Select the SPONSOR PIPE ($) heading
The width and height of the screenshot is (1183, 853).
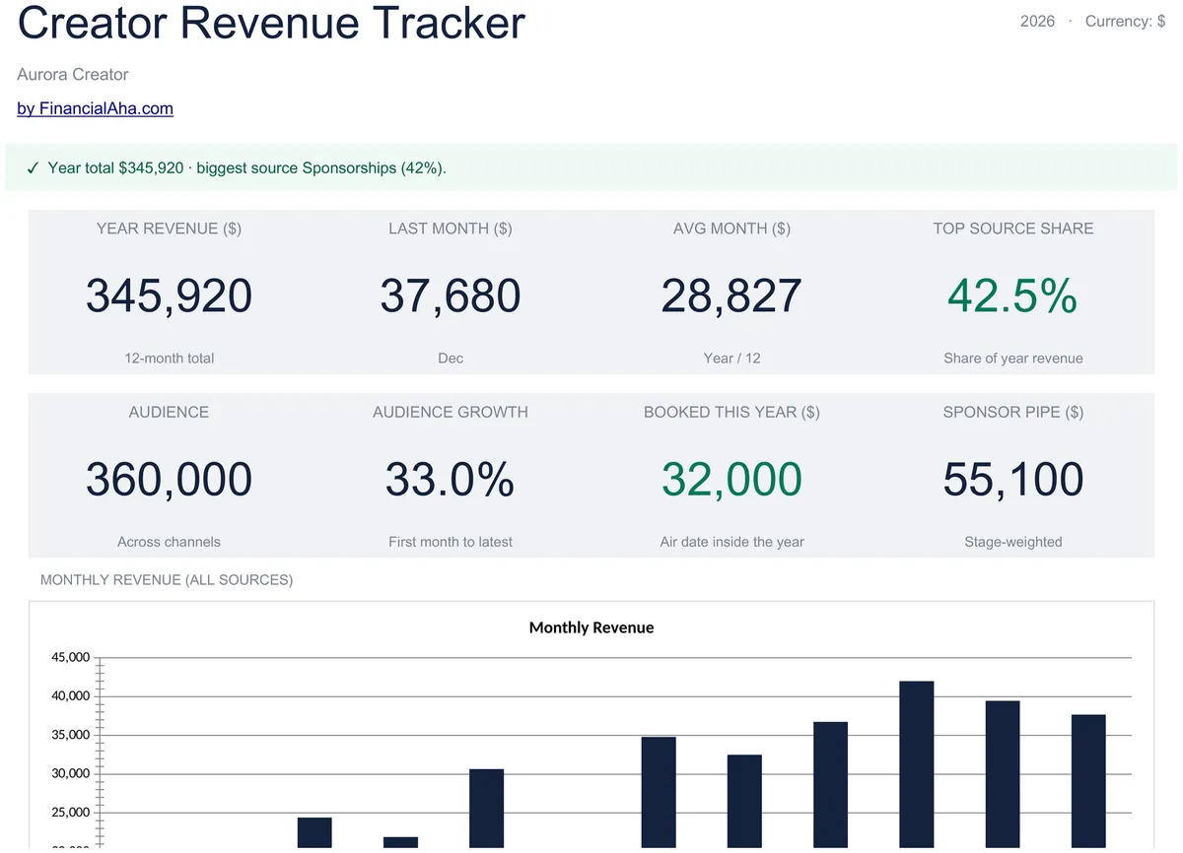(1013, 413)
